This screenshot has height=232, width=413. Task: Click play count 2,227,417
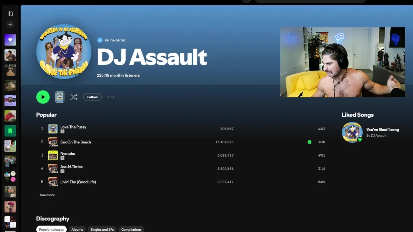[225, 182]
